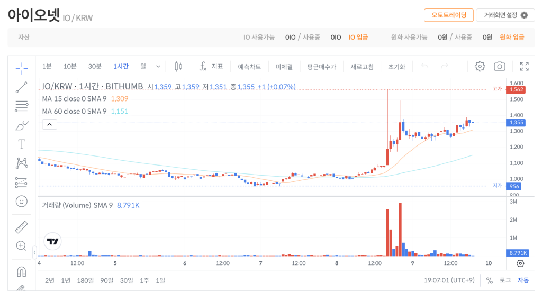Click the IO/KRW BITHUMB symbol title
This screenshot has width=542, height=302.
click(93, 86)
